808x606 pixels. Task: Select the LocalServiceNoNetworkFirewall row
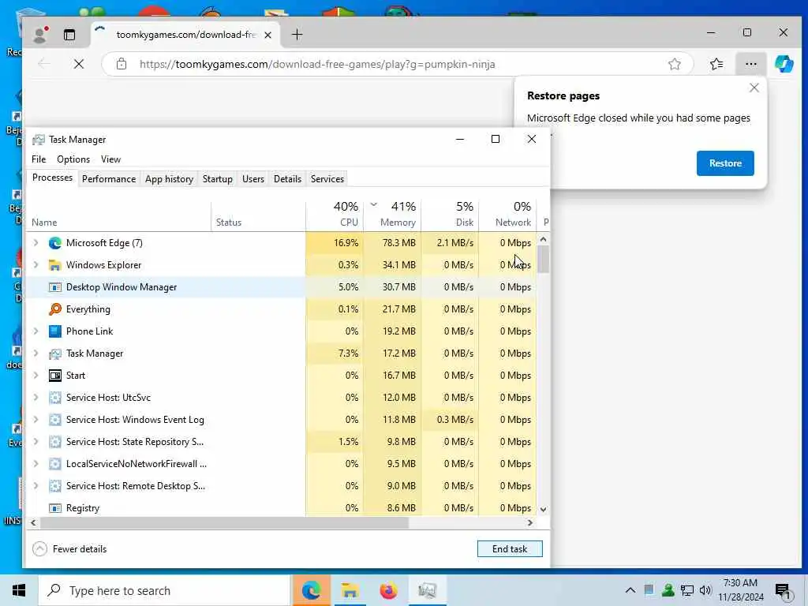tap(282, 464)
